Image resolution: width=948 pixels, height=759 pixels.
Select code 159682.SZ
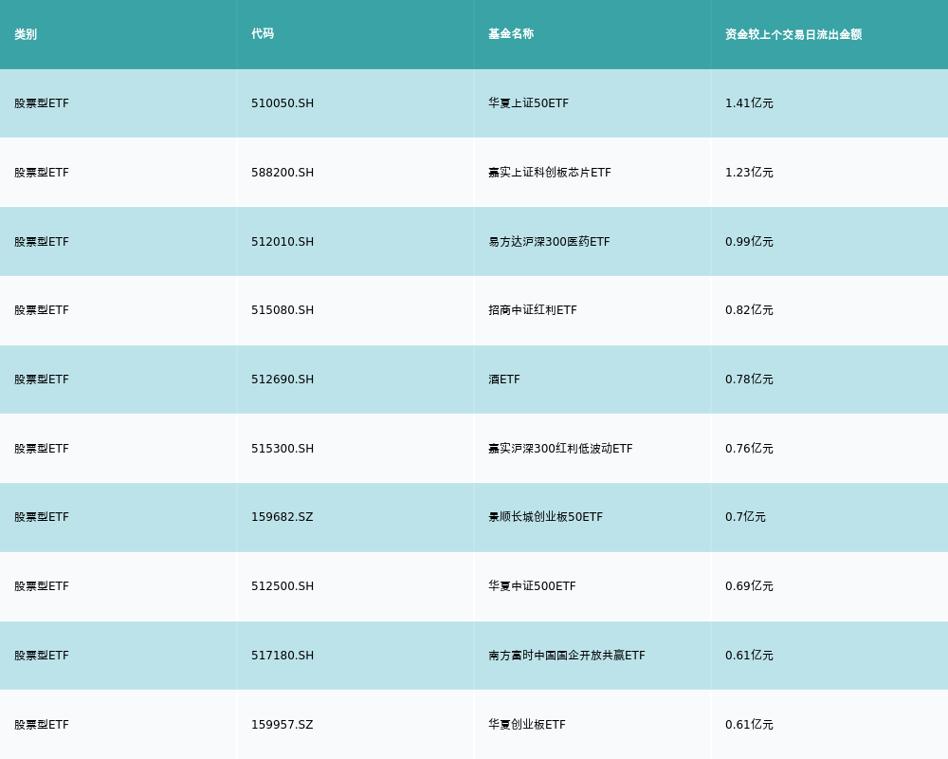tap(283, 517)
